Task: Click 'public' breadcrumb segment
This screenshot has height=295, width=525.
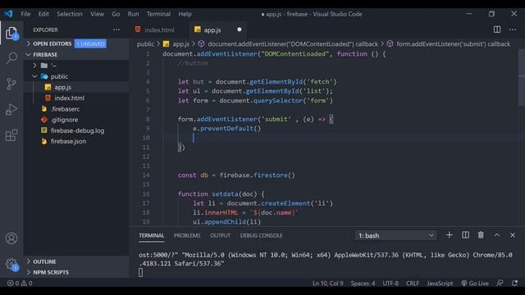Action: 145,44
